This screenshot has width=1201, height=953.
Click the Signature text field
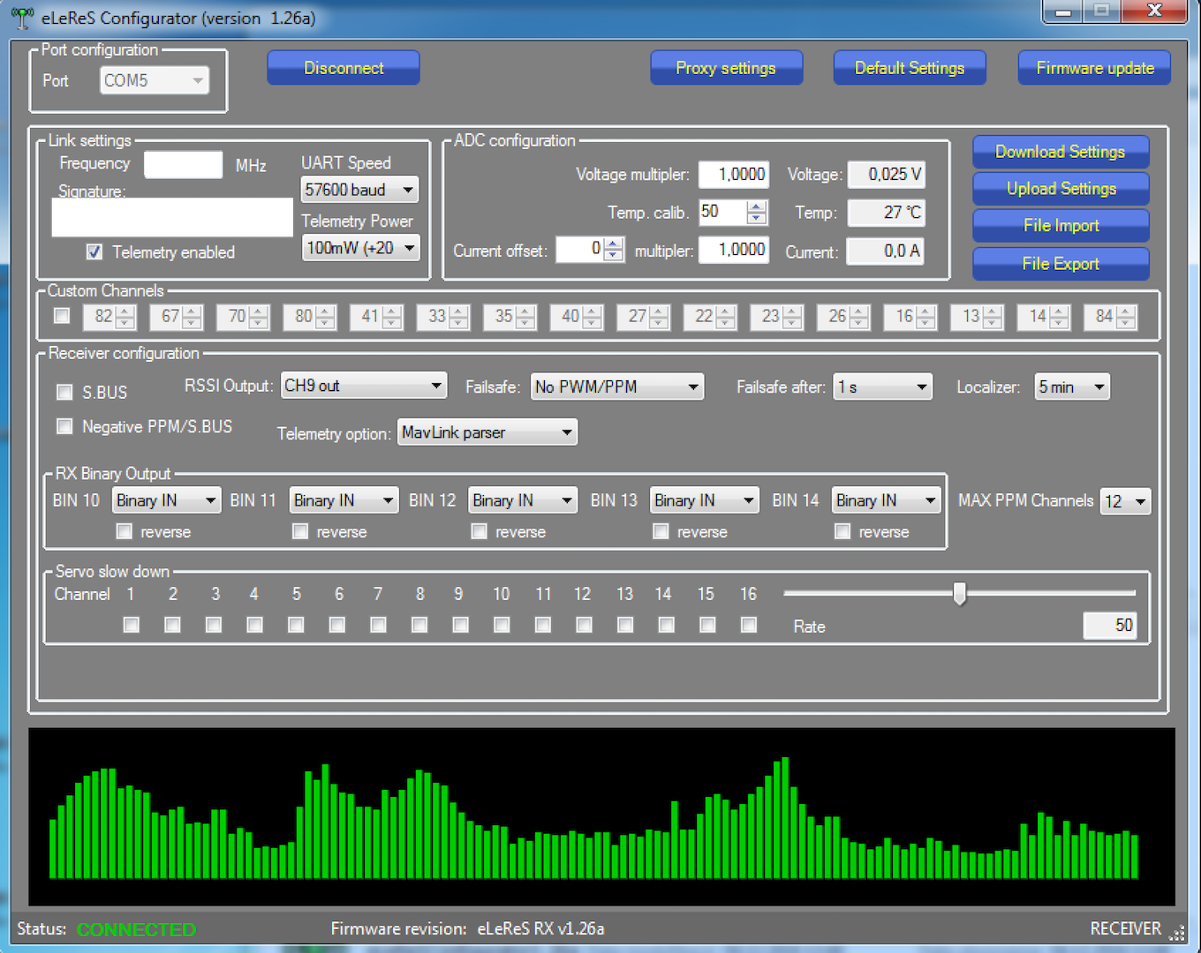(172, 217)
